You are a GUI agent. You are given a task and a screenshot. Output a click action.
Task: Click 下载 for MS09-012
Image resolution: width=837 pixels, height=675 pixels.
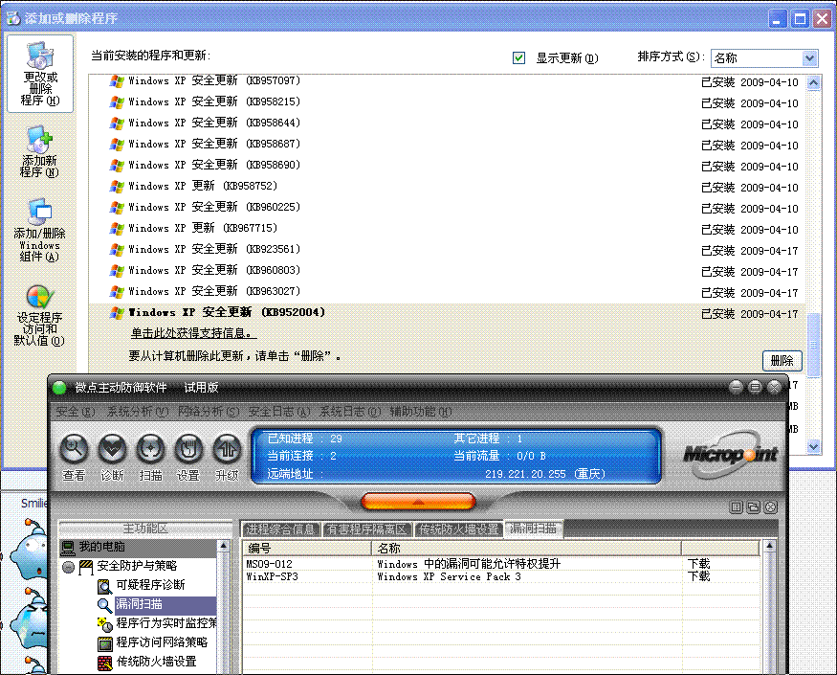tap(698, 563)
